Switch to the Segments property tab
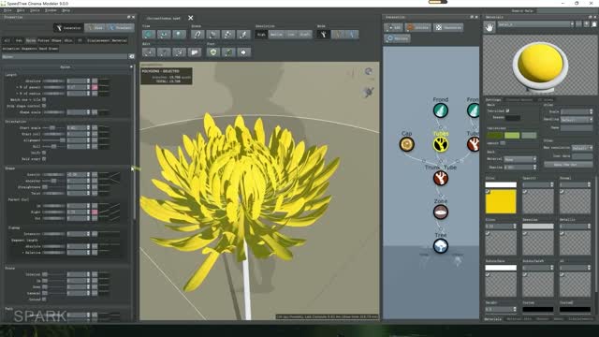Image resolution: width=599 pixels, height=337 pixels. point(29,49)
